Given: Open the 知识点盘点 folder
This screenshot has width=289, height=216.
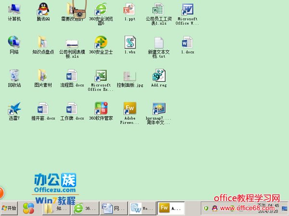Looking at the screenshot, I should (43, 45).
